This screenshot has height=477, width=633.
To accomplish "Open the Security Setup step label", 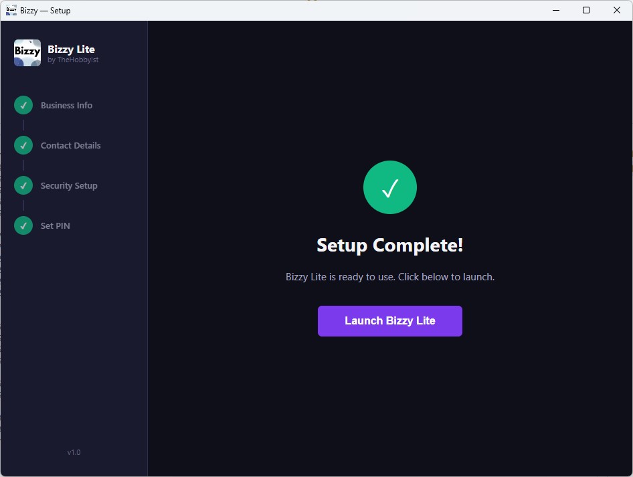I will [x=69, y=186].
